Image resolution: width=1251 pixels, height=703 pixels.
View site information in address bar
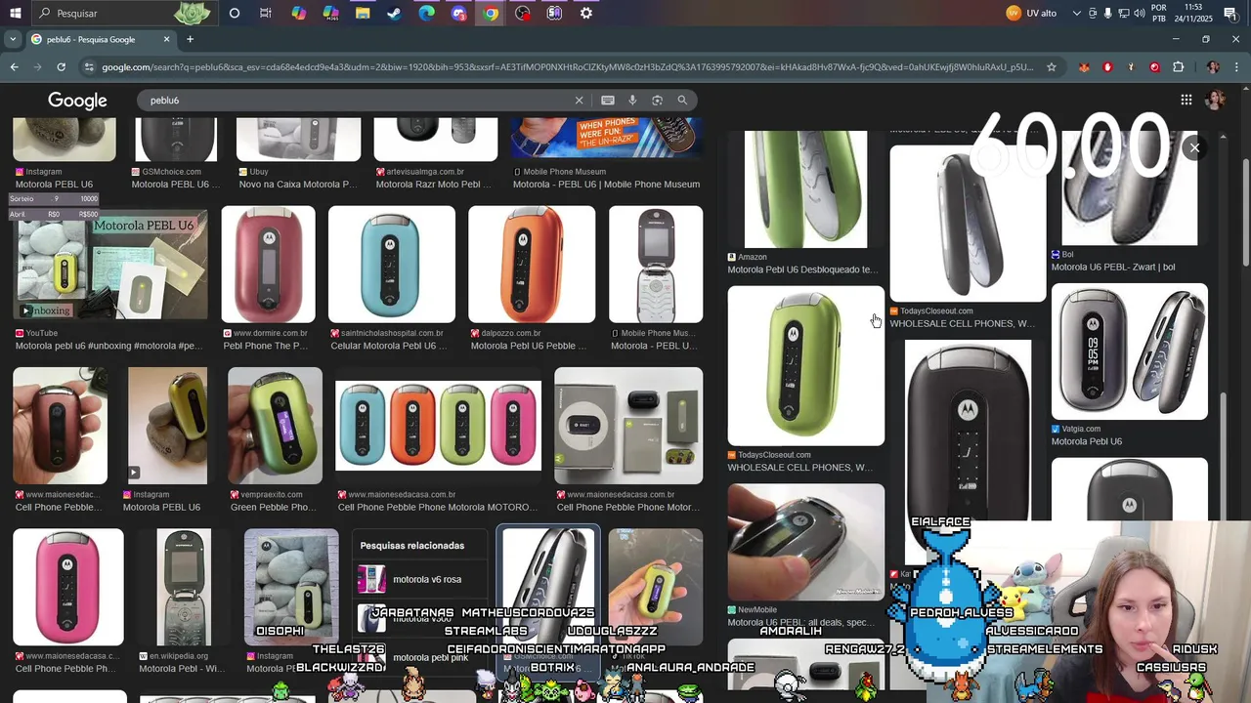(89, 67)
